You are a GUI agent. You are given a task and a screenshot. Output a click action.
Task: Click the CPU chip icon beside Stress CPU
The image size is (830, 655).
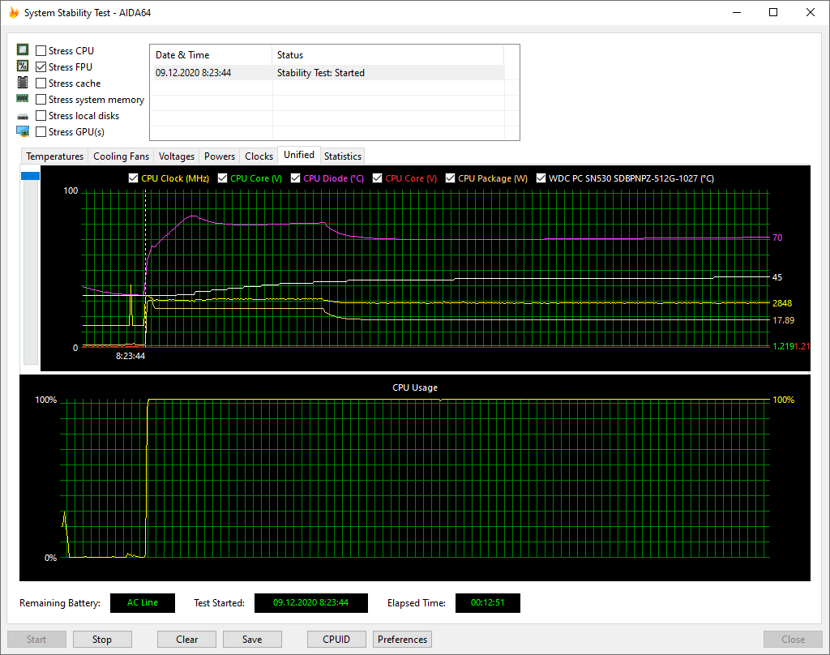(x=23, y=50)
